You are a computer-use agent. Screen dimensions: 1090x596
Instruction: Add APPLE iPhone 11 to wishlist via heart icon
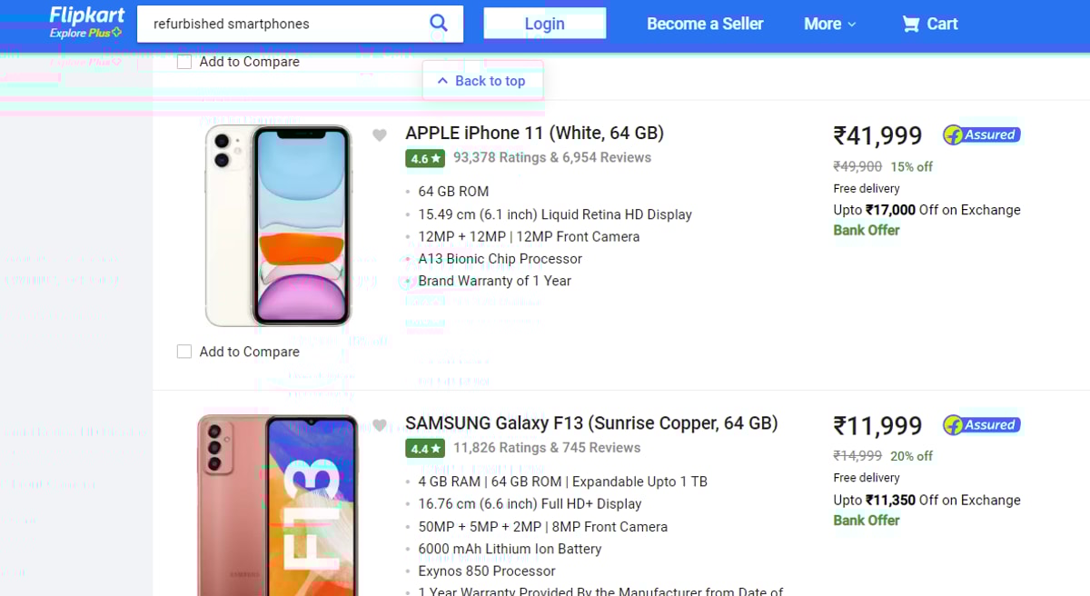[x=380, y=134]
